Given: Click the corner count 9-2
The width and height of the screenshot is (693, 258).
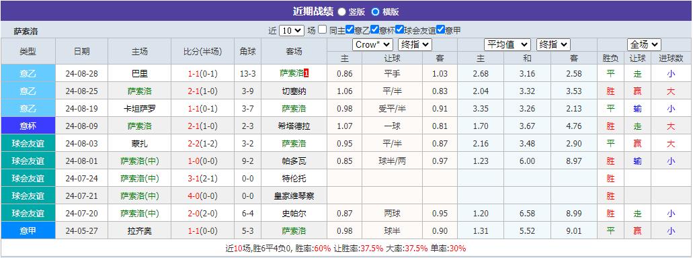Looking at the screenshot, I should (247, 161).
